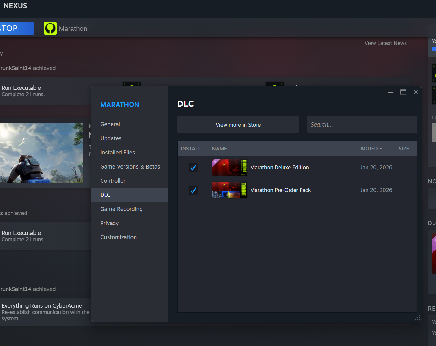Image resolution: width=436 pixels, height=346 pixels.
Task: Sort DLC list by Name column
Action: [219, 149]
